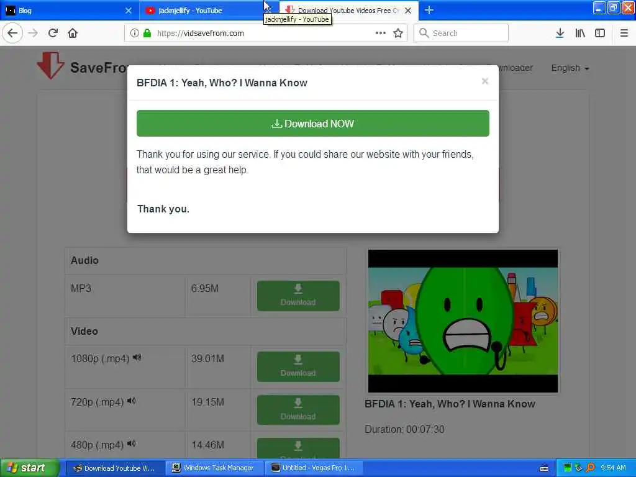Click the video title below the thumbnail
The image size is (636, 477).
point(450,404)
